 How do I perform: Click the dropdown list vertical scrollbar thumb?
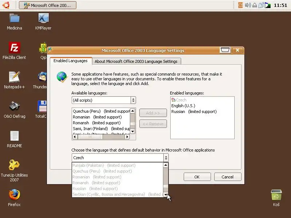166,186
